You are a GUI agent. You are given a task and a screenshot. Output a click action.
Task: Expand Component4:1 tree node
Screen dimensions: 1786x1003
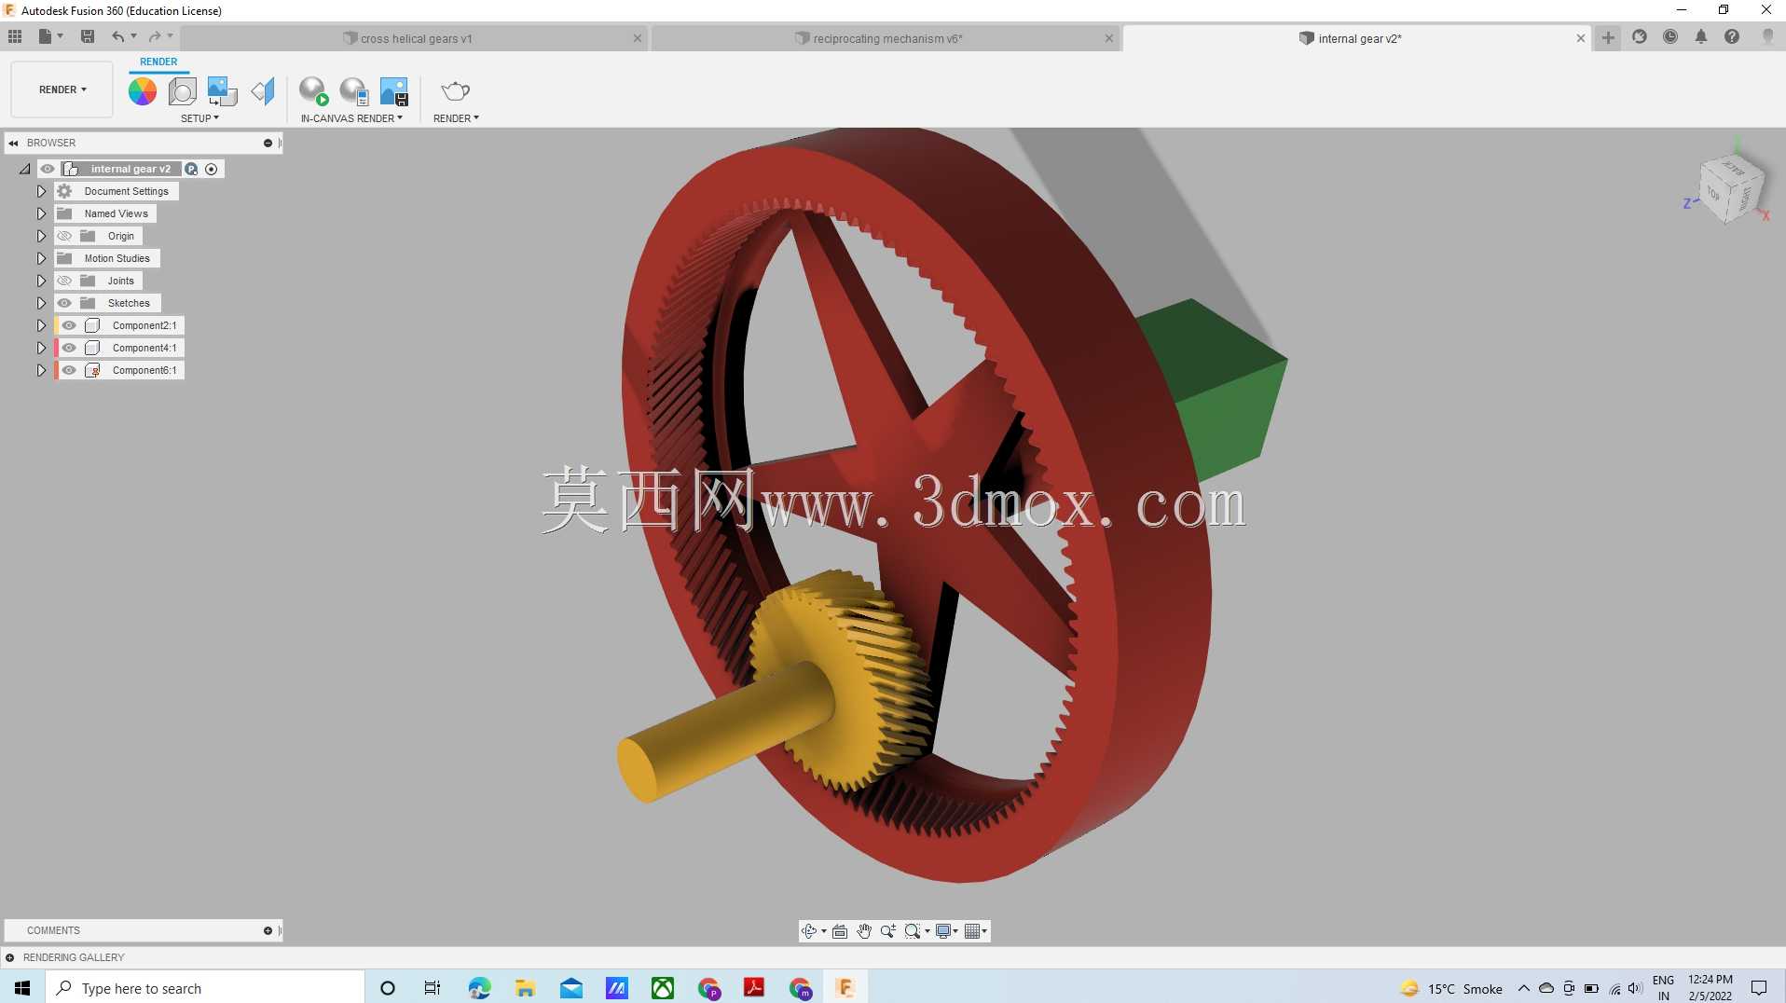[41, 348]
